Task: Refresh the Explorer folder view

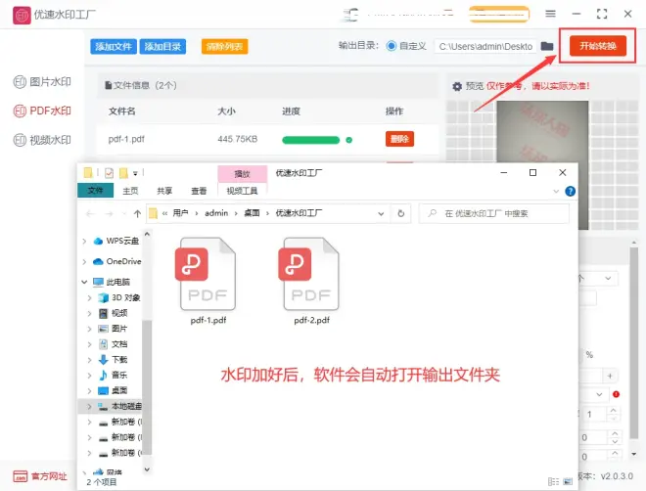Action: [400, 212]
